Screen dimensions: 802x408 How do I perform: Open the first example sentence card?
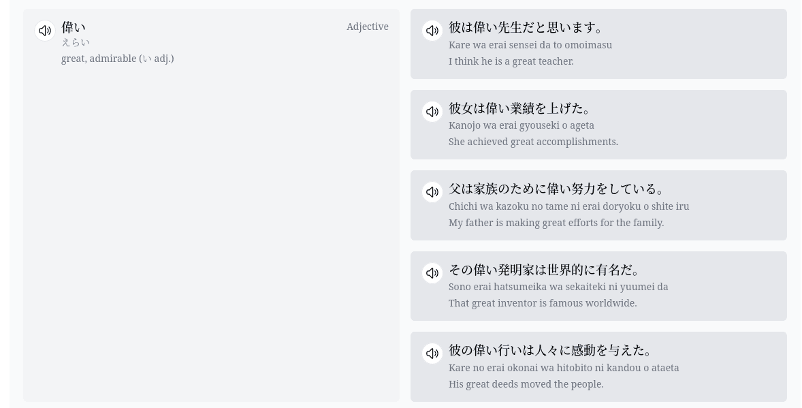tap(598, 44)
